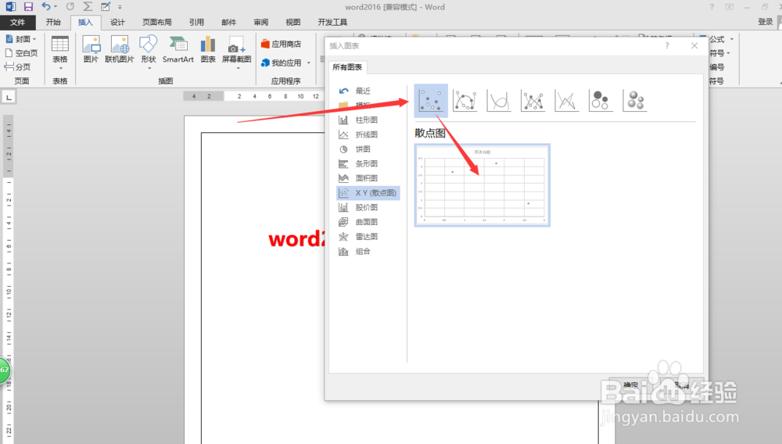Click the 图表 chart icon in ribbon

(x=208, y=50)
